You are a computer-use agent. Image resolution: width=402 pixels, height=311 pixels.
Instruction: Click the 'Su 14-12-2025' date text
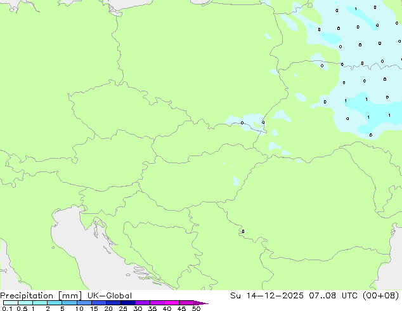pyautogui.click(x=267, y=296)
